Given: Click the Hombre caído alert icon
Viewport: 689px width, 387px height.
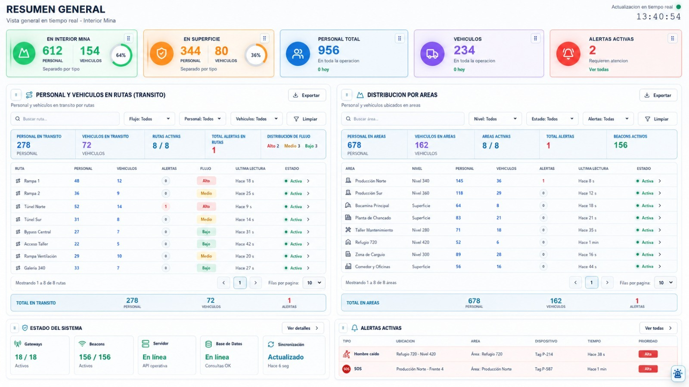Looking at the screenshot, I should tap(346, 354).
